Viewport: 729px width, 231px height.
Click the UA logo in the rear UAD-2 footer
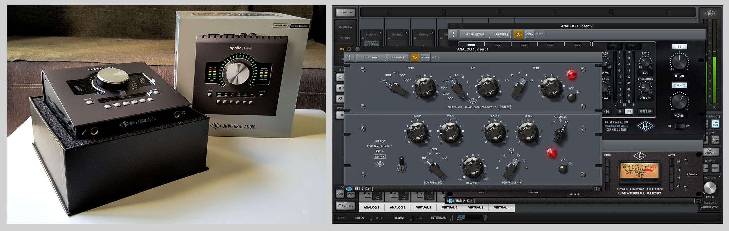(x=451, y=201)
